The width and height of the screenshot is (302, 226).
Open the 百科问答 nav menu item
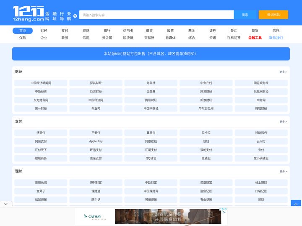(234, 38)
